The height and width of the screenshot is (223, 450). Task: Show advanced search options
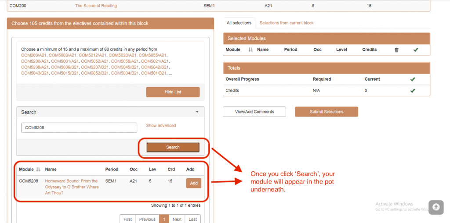coord(161,126)
